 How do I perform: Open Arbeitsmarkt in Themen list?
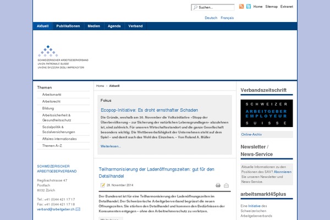(52, 95)
